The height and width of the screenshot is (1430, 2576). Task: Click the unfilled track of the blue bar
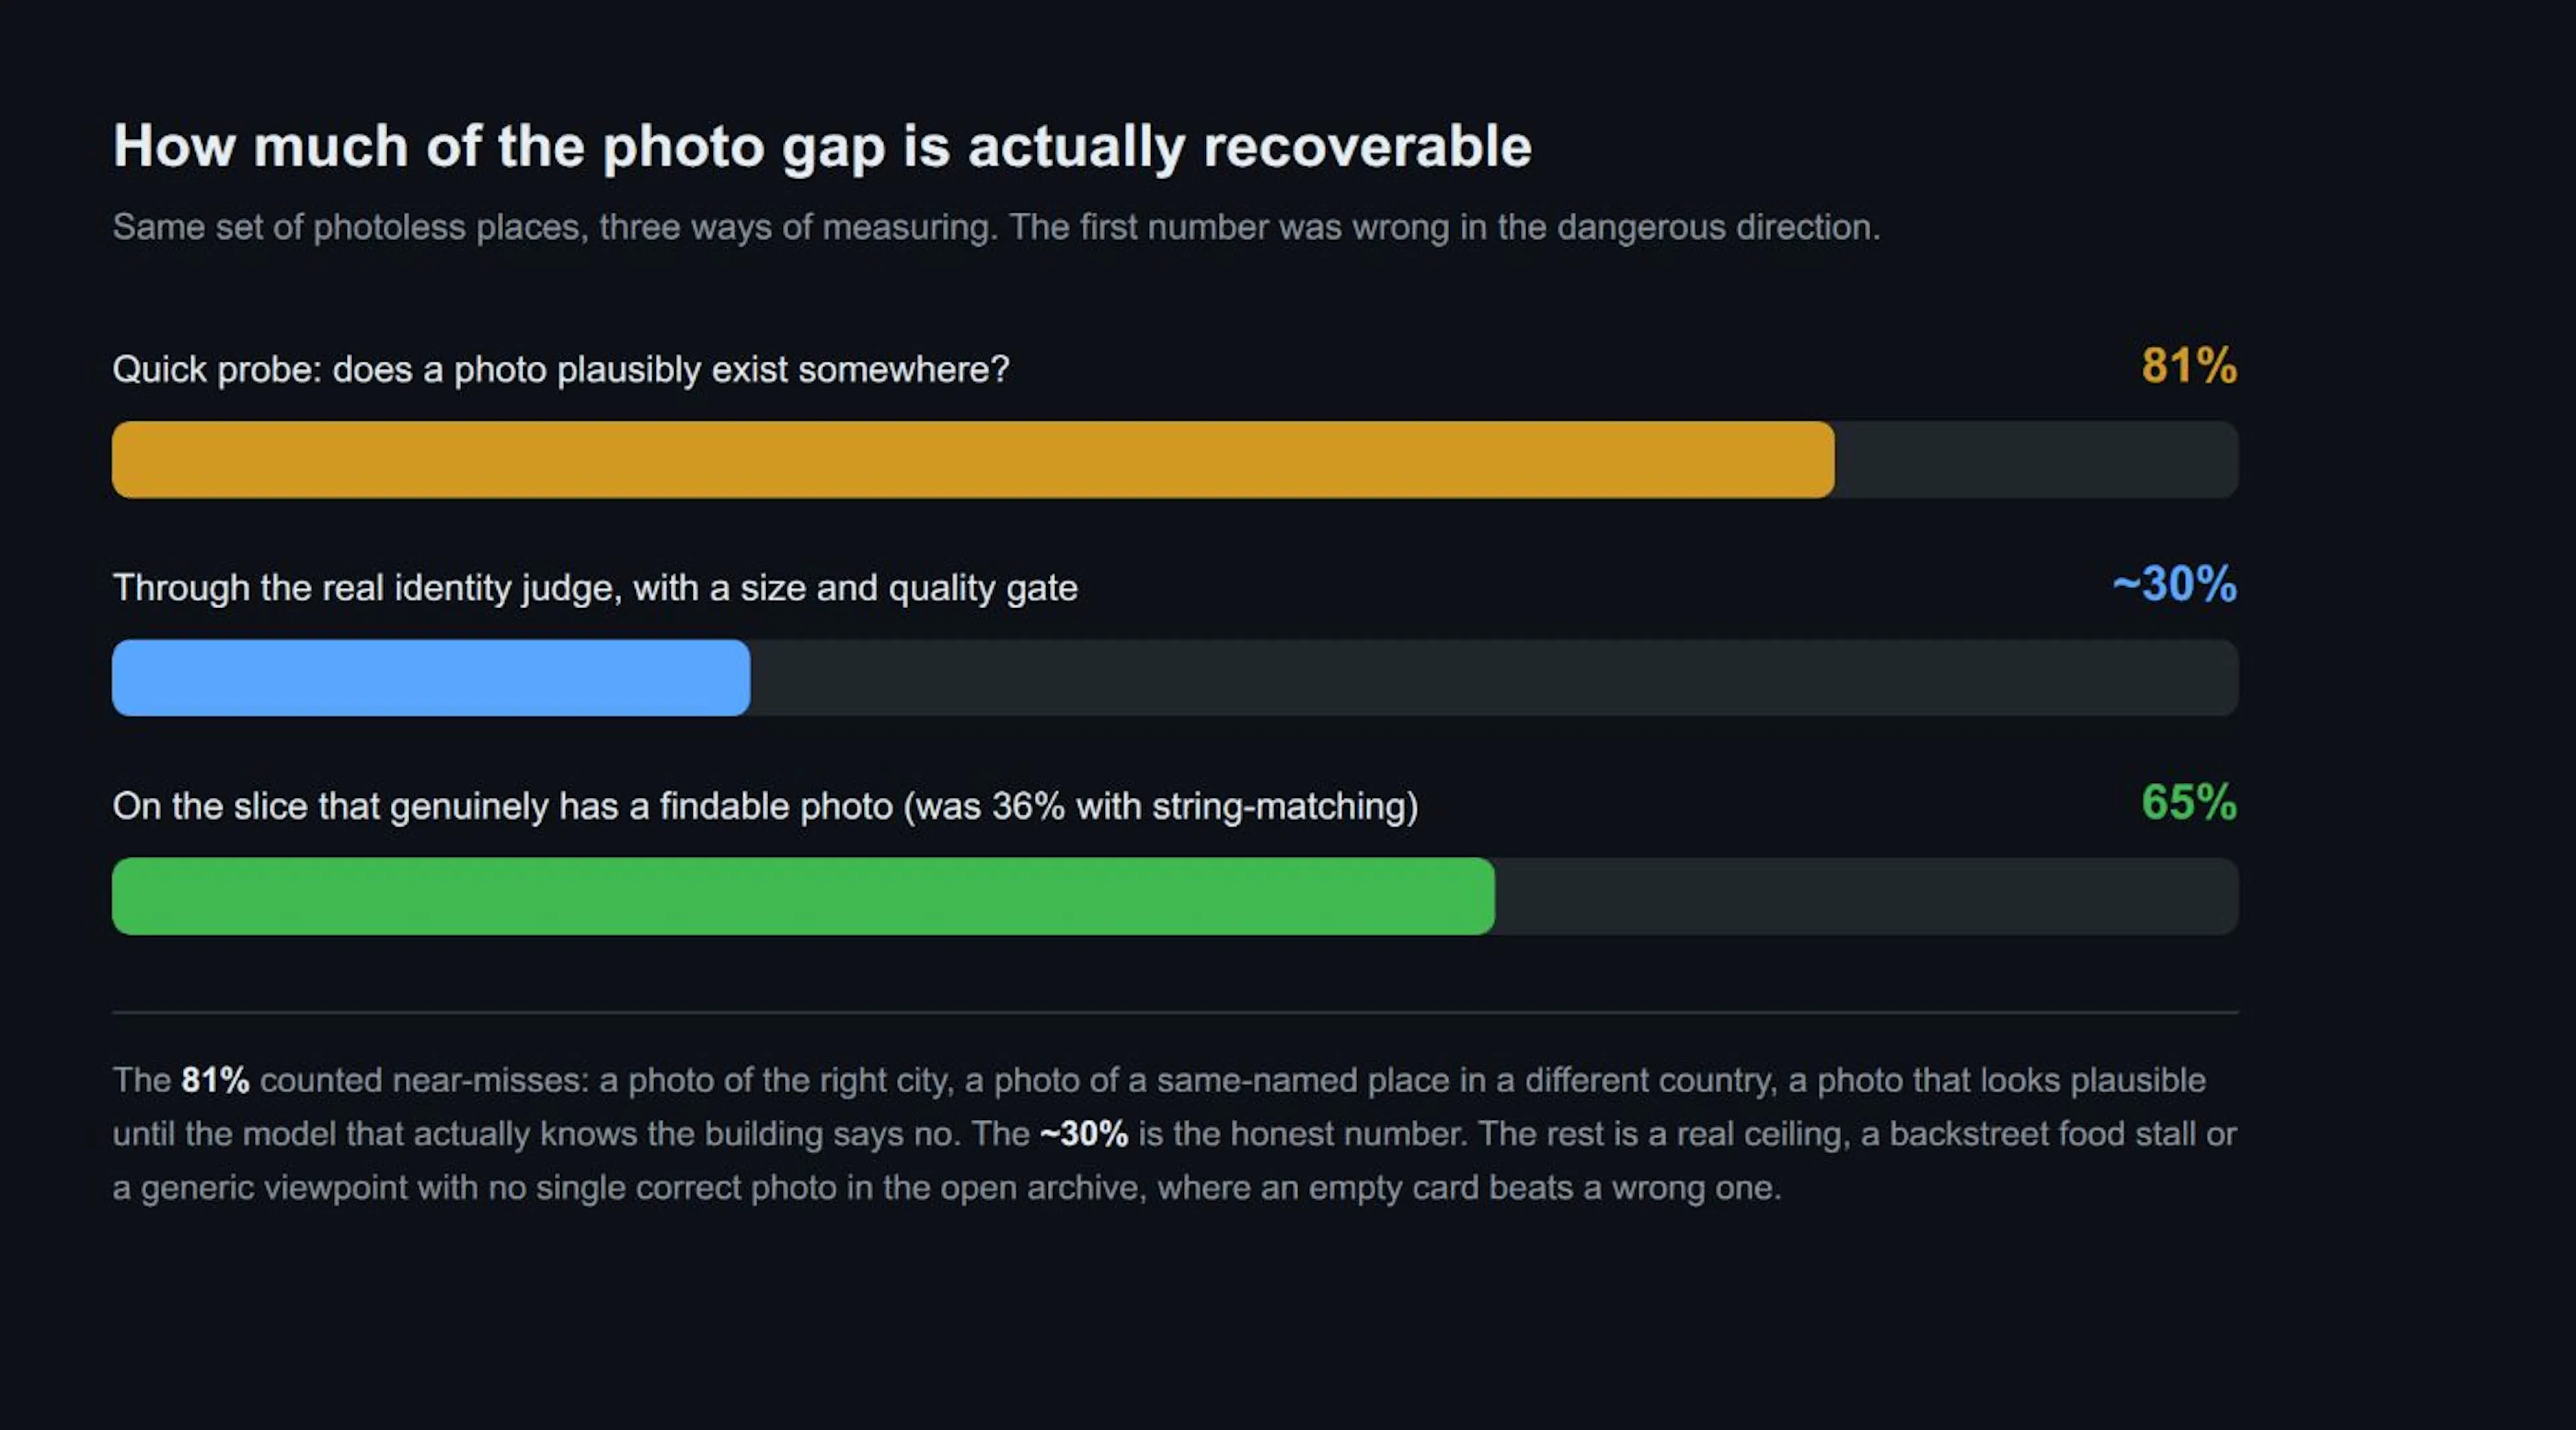[x=1494, y=678]
